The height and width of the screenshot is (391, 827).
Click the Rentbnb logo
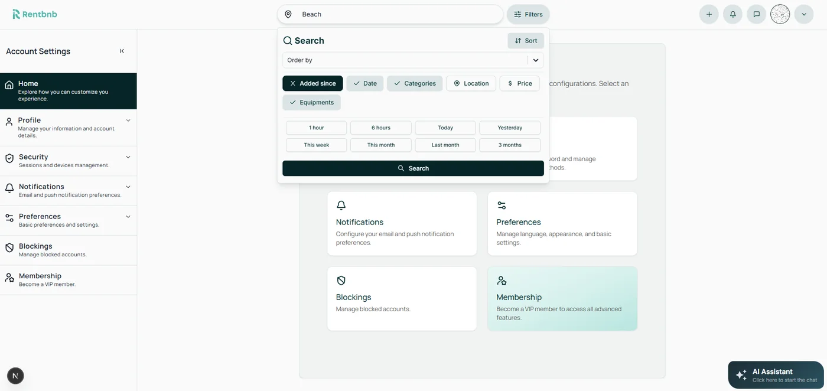[35, 14]
